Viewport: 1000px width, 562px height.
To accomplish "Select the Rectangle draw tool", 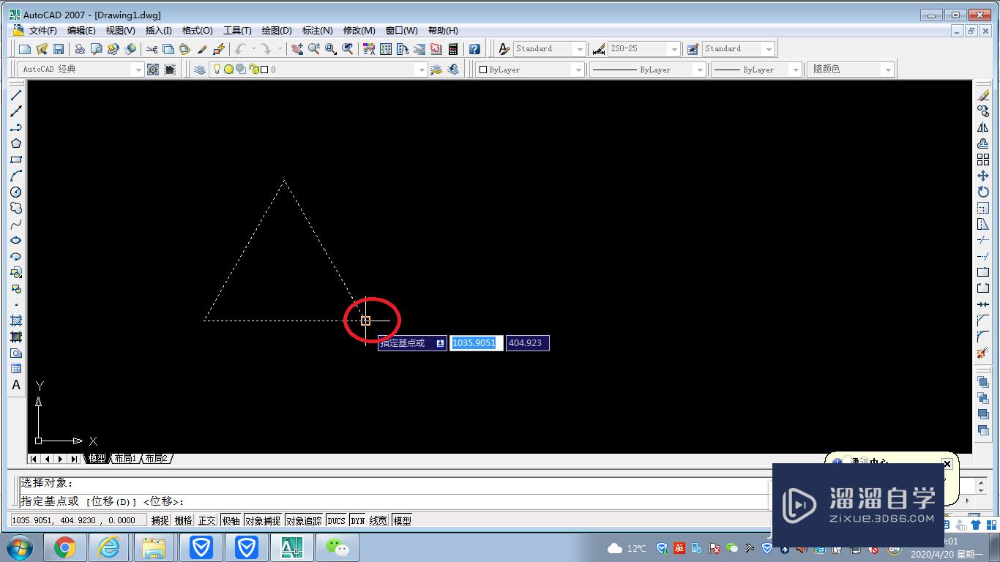I will point(16,160).
